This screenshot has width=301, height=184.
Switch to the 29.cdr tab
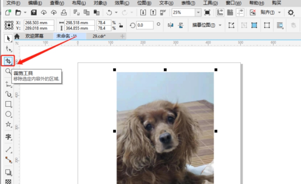pos(99,36)
